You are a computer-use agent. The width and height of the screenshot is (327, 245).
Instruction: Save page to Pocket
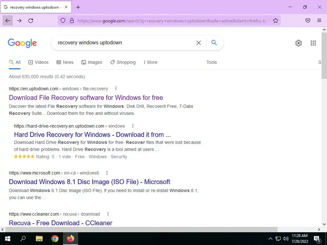coord(308,20)
